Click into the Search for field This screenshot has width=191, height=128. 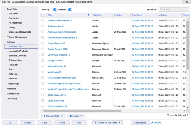click(x=173, y=10)
